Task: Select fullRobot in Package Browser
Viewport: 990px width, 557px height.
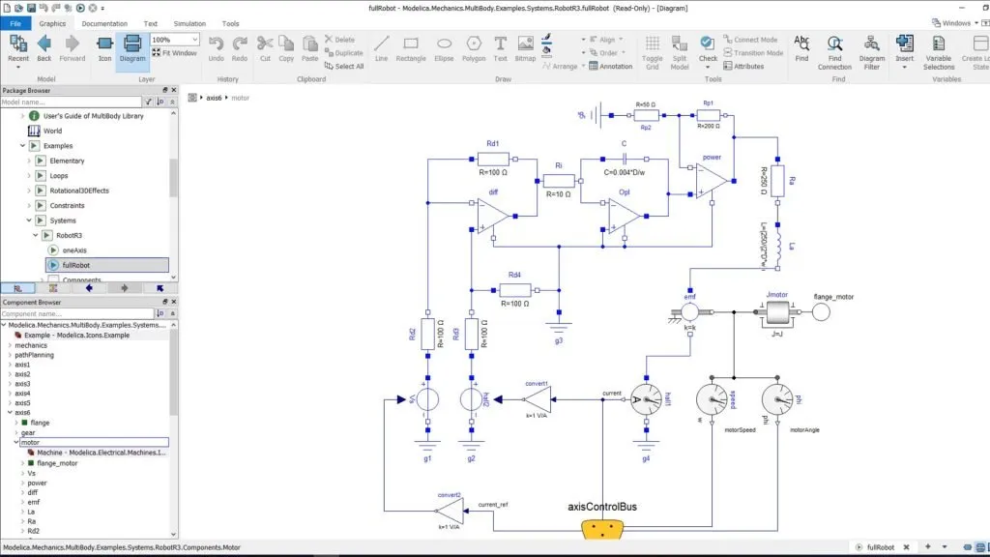Action: [x=76, y=265]
